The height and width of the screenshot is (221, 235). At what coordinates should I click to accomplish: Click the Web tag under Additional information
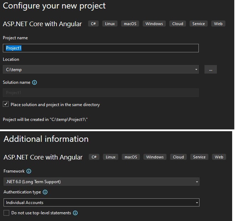coord(219,157)
